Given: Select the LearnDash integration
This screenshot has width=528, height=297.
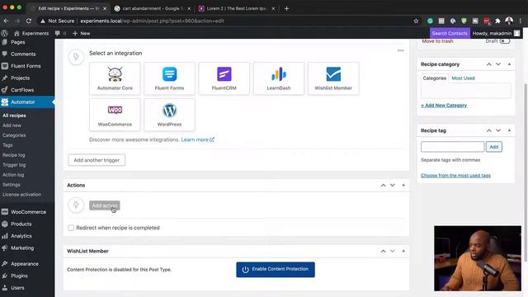Looking at the screenshot, I should [279, 78].
